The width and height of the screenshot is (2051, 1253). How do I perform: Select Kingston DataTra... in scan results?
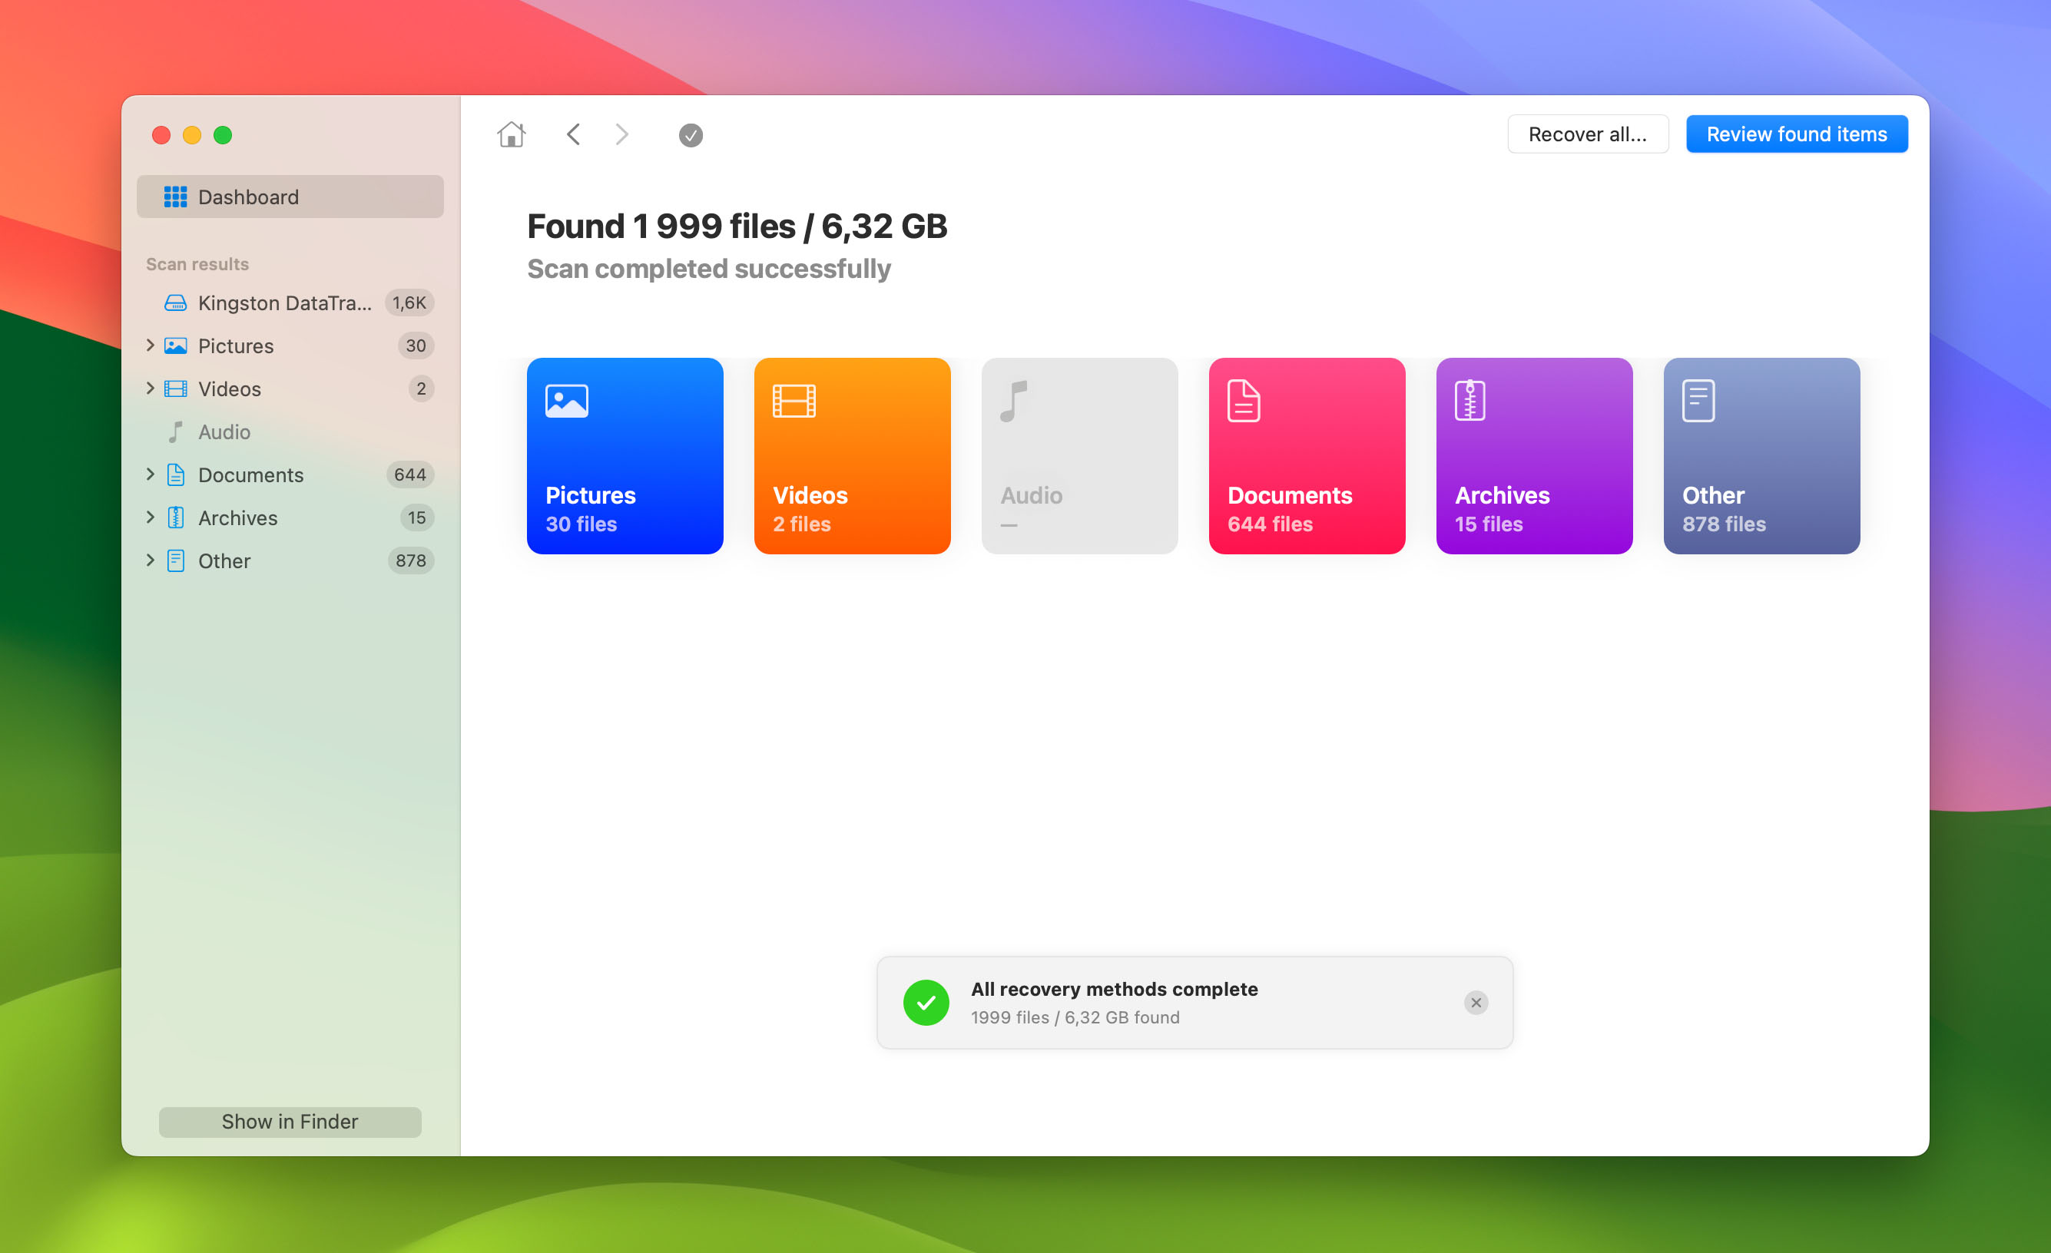click(x=290, y=303)
